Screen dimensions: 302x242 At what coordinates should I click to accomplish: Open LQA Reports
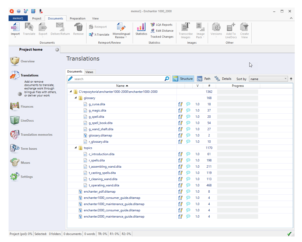click(162, 24)
